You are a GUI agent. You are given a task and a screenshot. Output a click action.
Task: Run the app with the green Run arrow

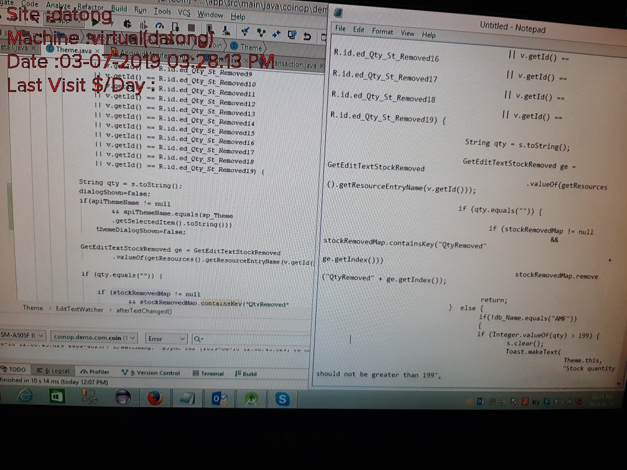96,22
